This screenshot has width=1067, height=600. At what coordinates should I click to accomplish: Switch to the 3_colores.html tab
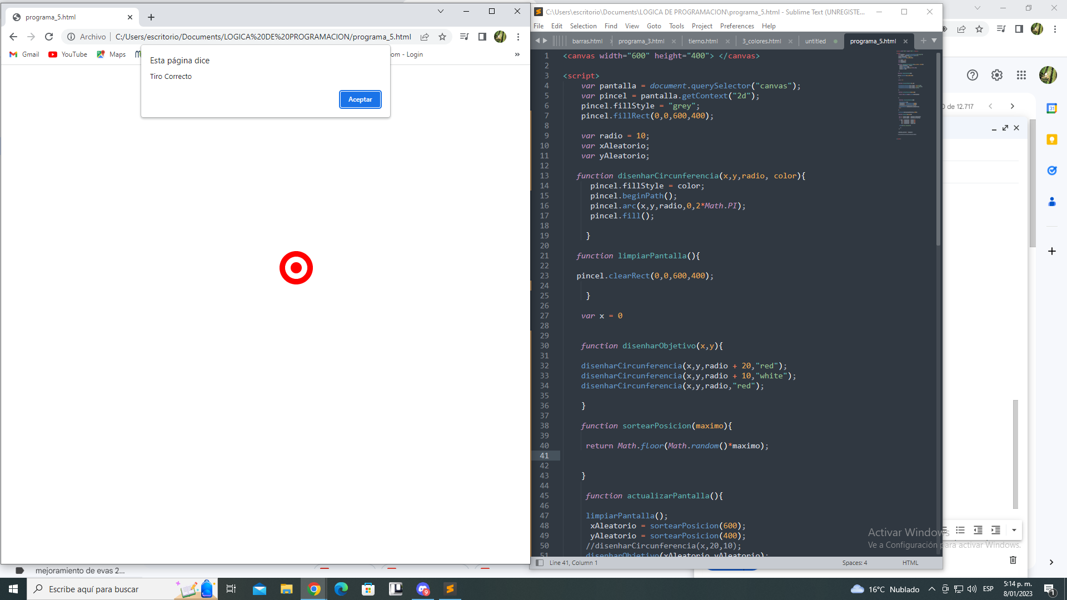(762, 41)
